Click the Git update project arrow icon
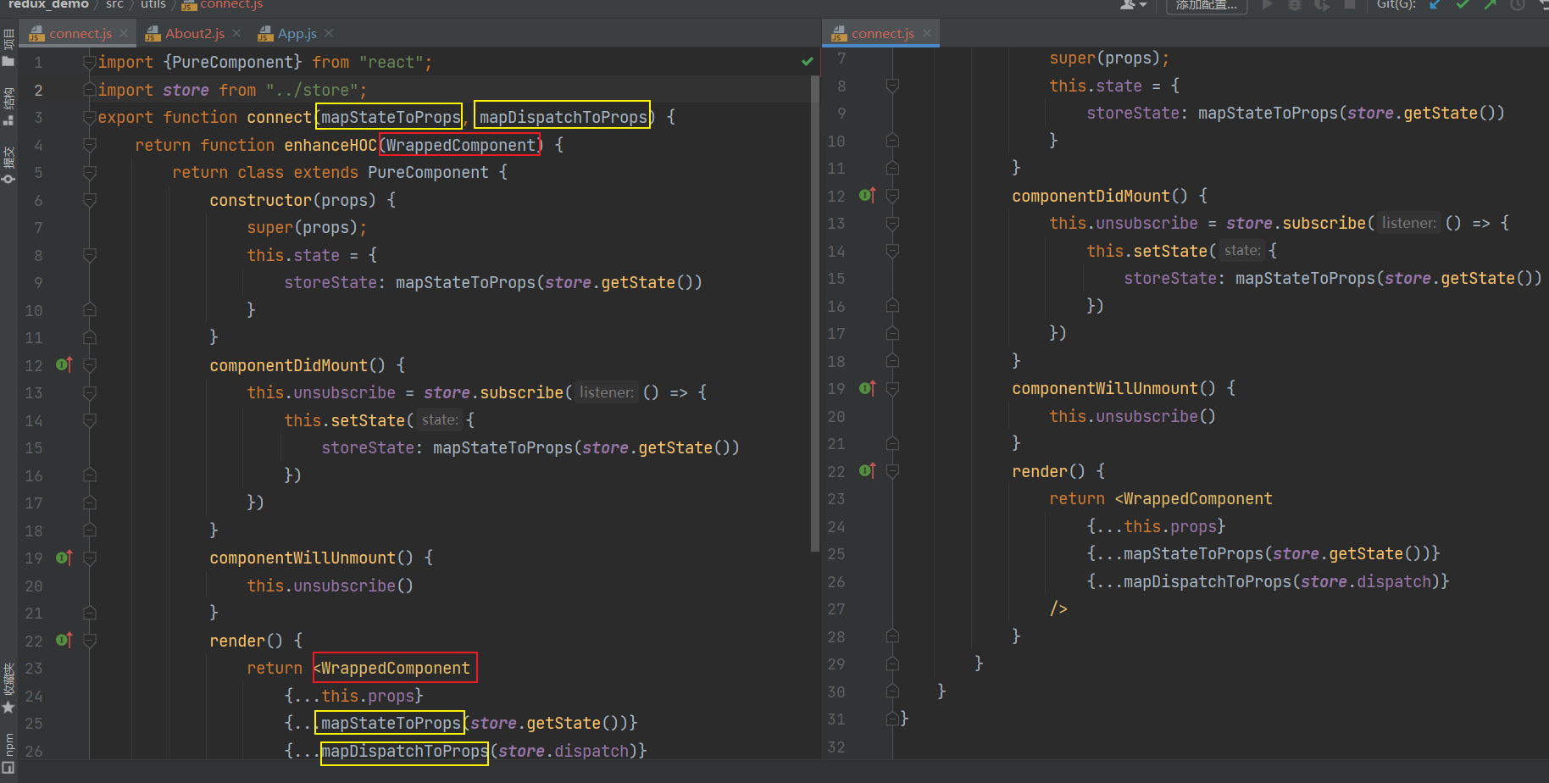The image size is (1549, 783). pos(1435,4)
